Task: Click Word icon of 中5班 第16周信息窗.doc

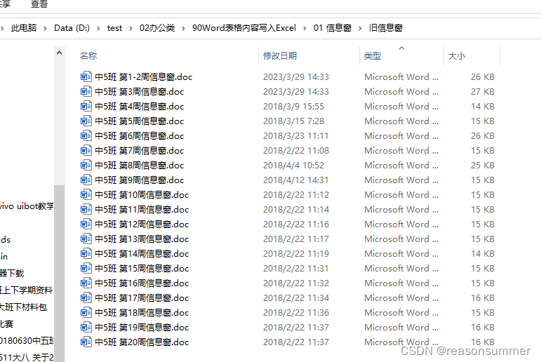Action: click(86, 283)
